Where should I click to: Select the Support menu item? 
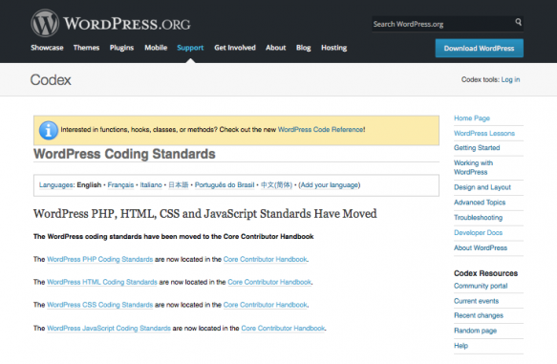coord(190,48)
